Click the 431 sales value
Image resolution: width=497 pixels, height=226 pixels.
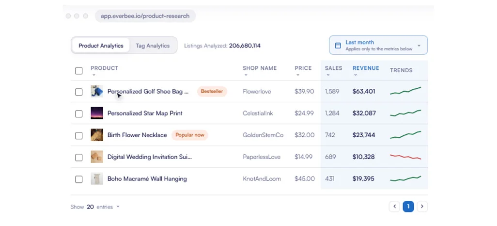(330, 178)
